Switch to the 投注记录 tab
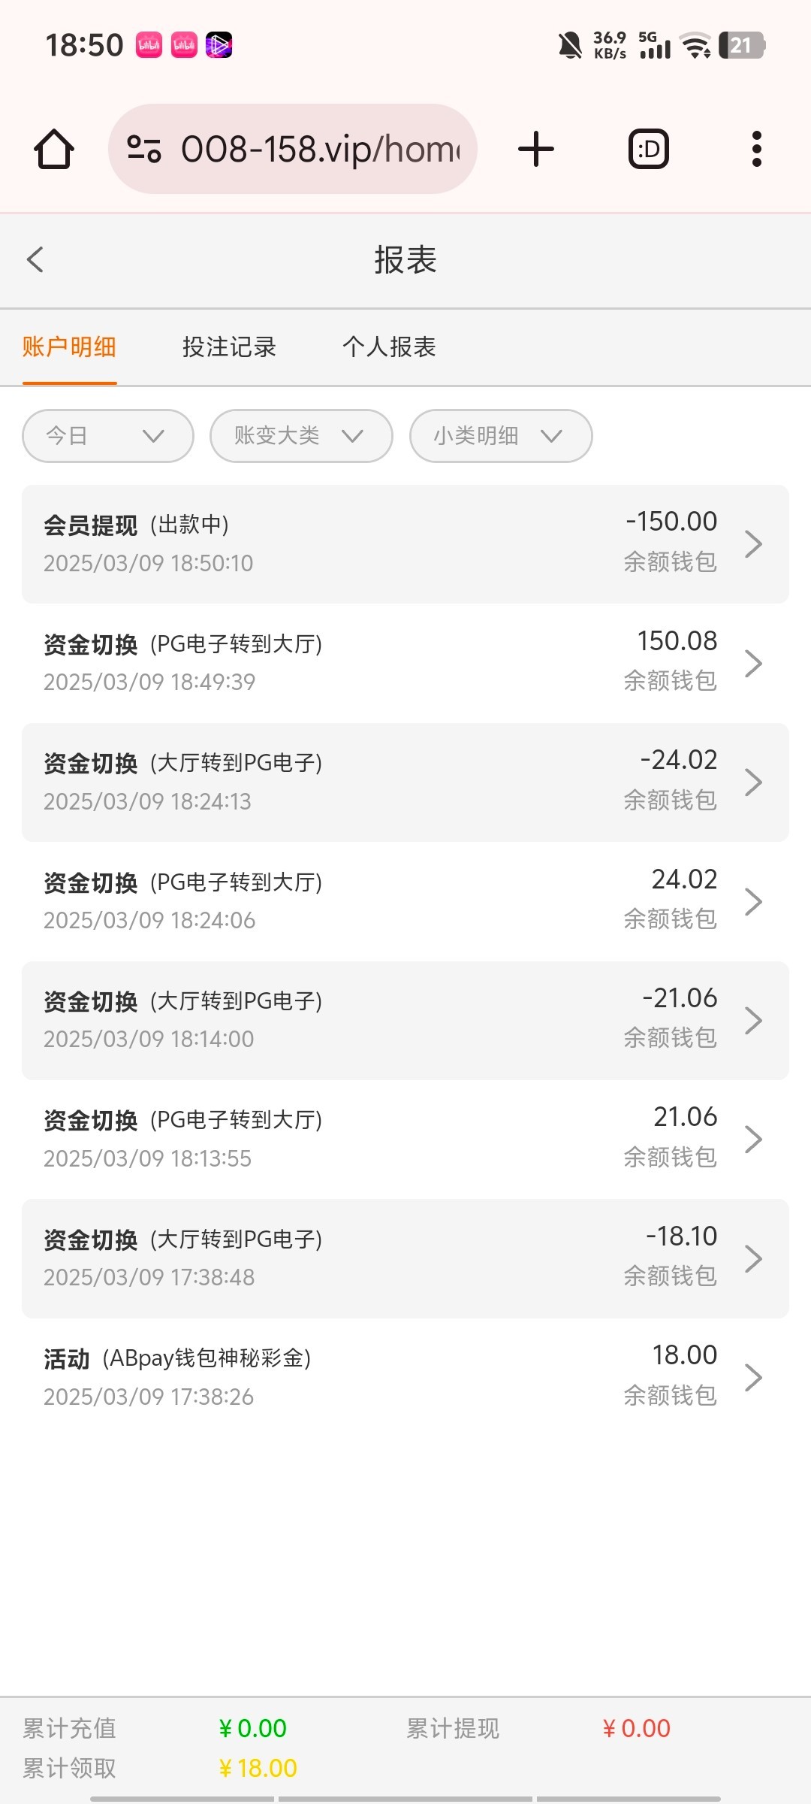The height and width of the screenshot is (1804, 811). coord(229,347)
